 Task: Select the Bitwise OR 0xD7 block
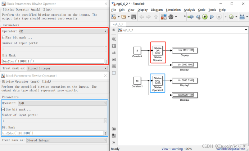click(158, 51)
